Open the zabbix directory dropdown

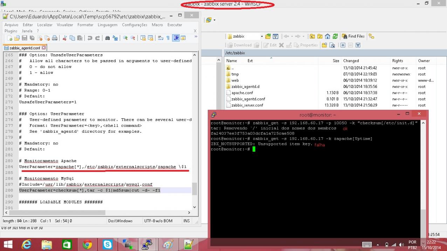[x=262, y=36]
